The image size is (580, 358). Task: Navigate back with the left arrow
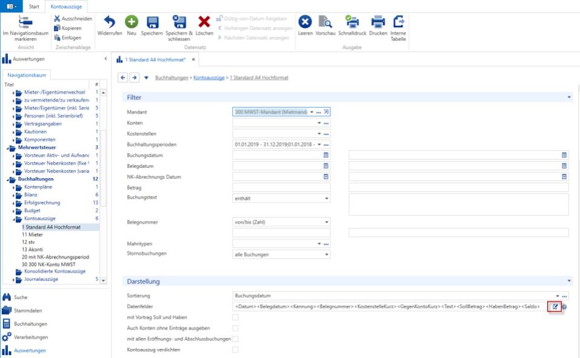coord(123,78)
